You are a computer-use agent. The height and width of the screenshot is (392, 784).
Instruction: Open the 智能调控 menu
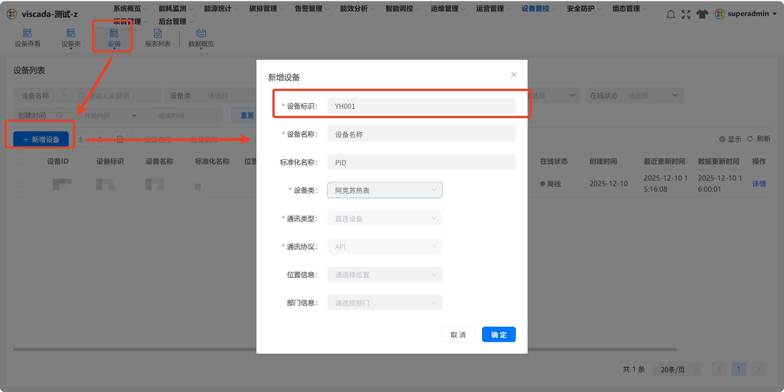402,9
